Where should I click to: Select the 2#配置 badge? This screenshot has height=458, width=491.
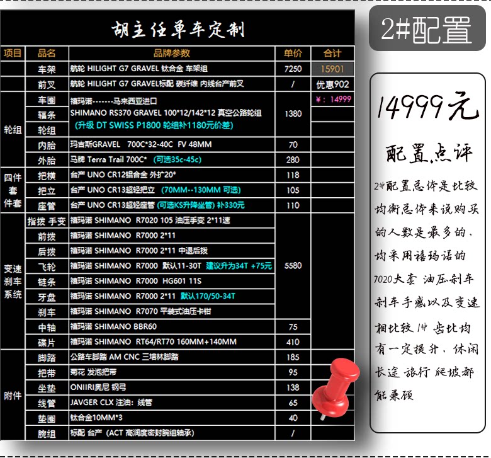(427, 28)
